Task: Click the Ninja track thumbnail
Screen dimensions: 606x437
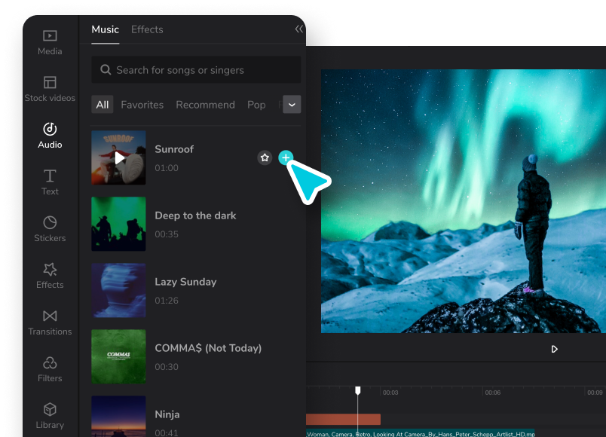Action: point(118,417)
